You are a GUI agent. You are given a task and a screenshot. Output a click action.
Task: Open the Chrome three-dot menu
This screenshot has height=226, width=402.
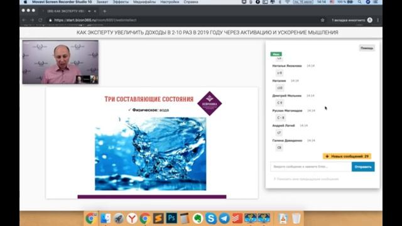[x=378, y=20]
